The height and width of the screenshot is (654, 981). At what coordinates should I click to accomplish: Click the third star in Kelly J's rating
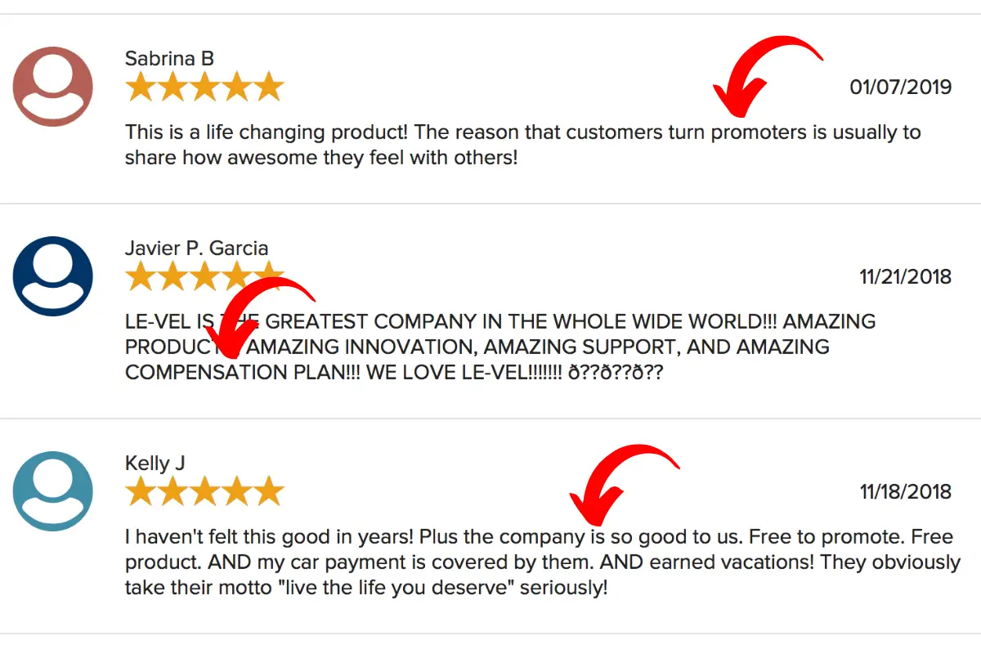pos(204,492)
